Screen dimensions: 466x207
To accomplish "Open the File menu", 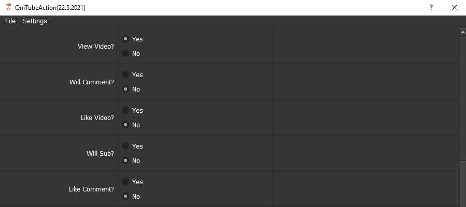I will point(10,21).
